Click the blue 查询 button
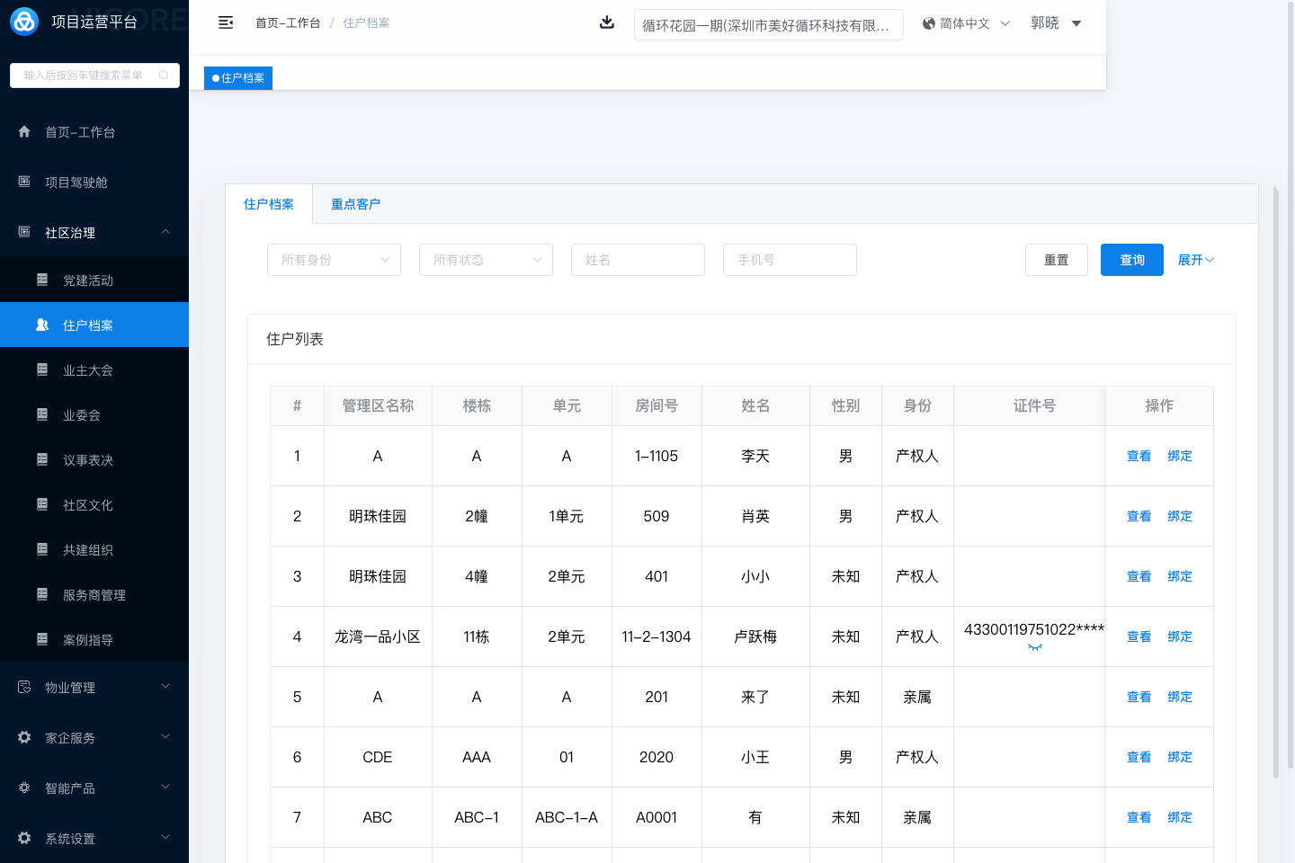This screenshot has height=863, width=1295. 1131,260
